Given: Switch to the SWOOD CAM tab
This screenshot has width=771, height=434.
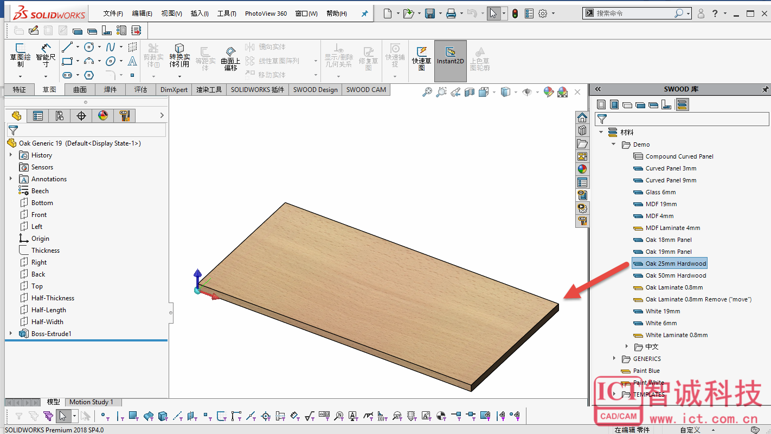Looking at the screenshot, I should point(366,90).
